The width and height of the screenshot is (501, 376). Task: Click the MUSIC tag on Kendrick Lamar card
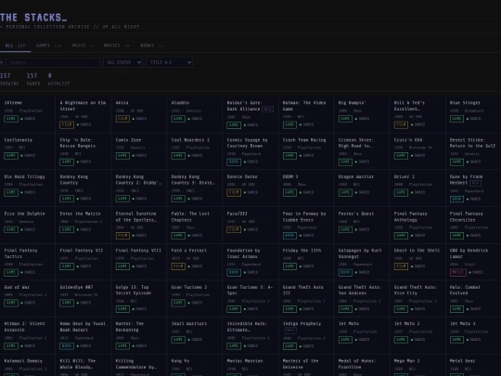458,272
